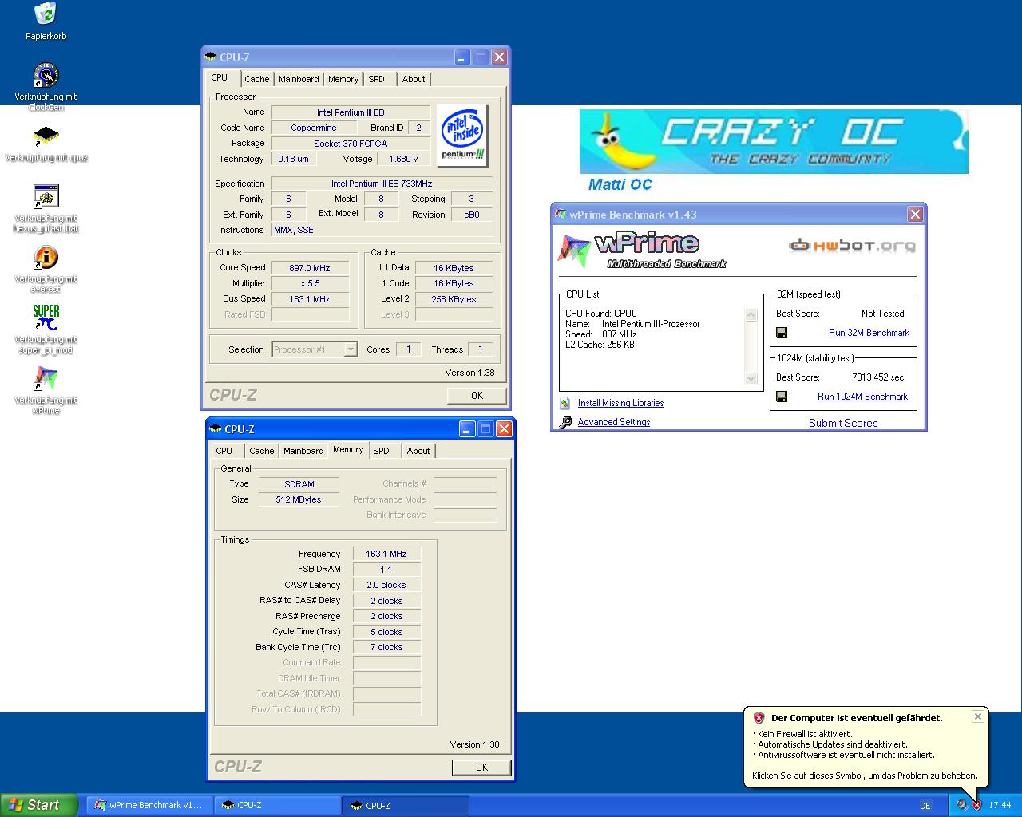1022x817 pixels.
Task: Select the super_pi_mod shortcut icon
Action: [46, 318]
